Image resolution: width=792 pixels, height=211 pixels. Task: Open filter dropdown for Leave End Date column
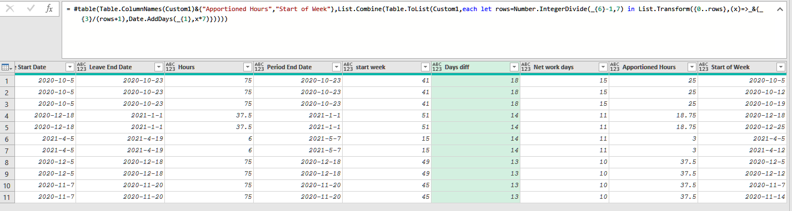tap(158, 67)
